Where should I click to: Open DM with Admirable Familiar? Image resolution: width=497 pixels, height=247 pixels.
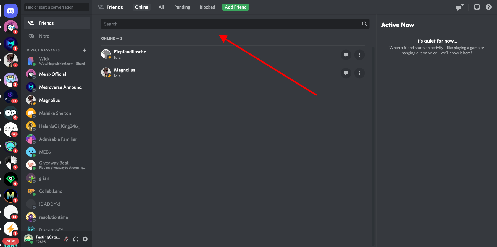point(57,139)
